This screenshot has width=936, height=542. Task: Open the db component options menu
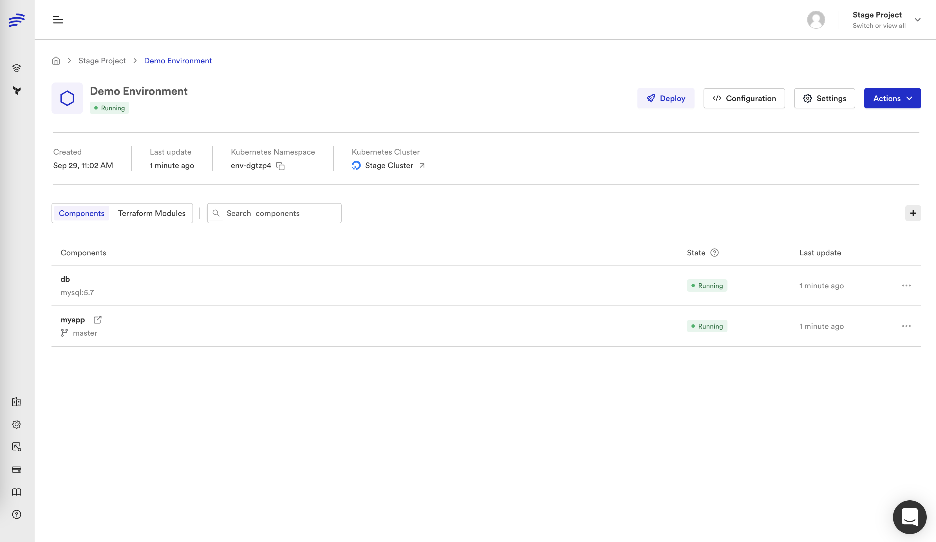pyautogui.click(x=906, y=285)
